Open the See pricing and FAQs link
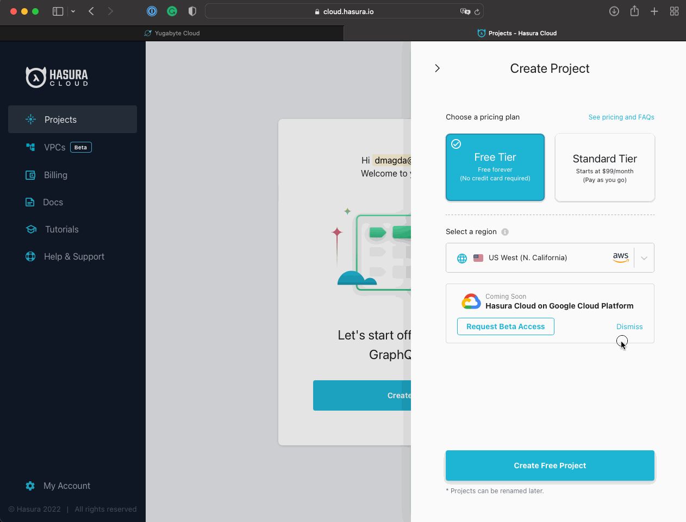Screen dimensions: 686x522 (x=621, y=117)
